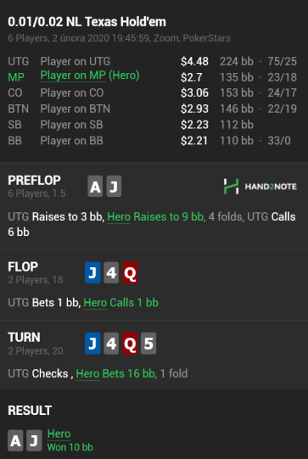The width and height of the screenshot is (308, 459).
Task: Click the Ace card in Result section
Action: (15, 440)
